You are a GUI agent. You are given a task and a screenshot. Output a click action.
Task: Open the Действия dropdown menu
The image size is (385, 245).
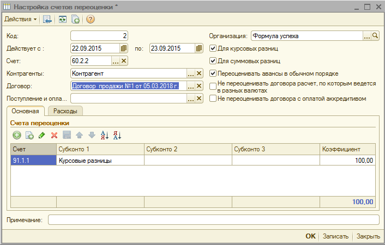21,19
